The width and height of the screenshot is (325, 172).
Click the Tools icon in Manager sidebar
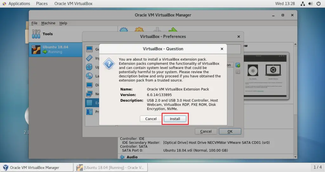point(36,34)
